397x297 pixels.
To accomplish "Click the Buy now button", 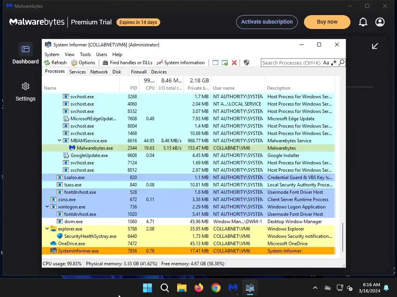I will 327,22.
